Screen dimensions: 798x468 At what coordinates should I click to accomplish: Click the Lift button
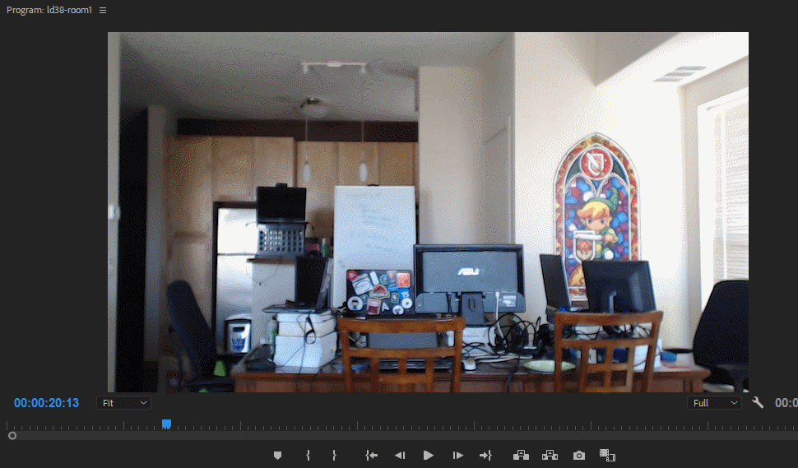pyautogui.click(x=521, y=456)
